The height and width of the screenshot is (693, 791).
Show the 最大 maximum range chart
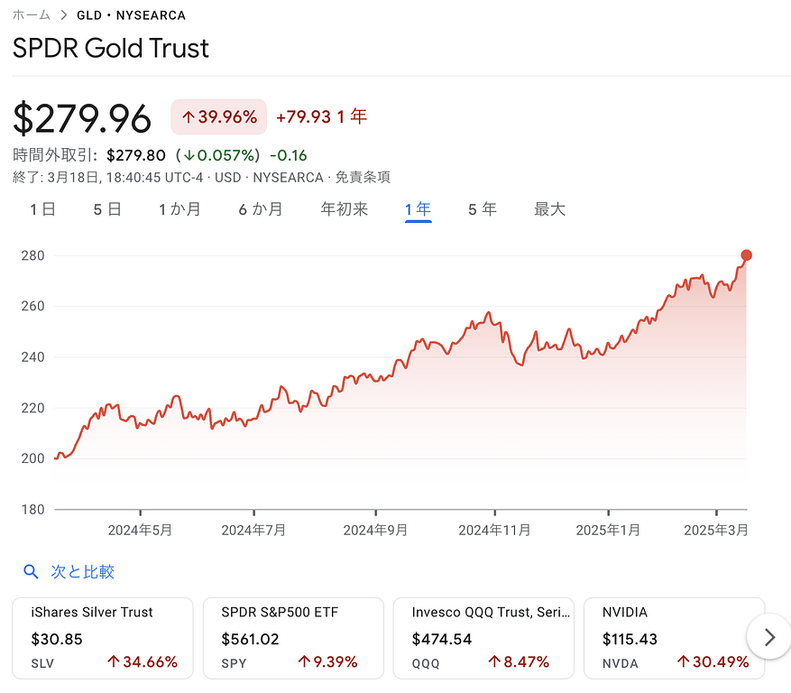pyautogui.click(x=550, y=209)
